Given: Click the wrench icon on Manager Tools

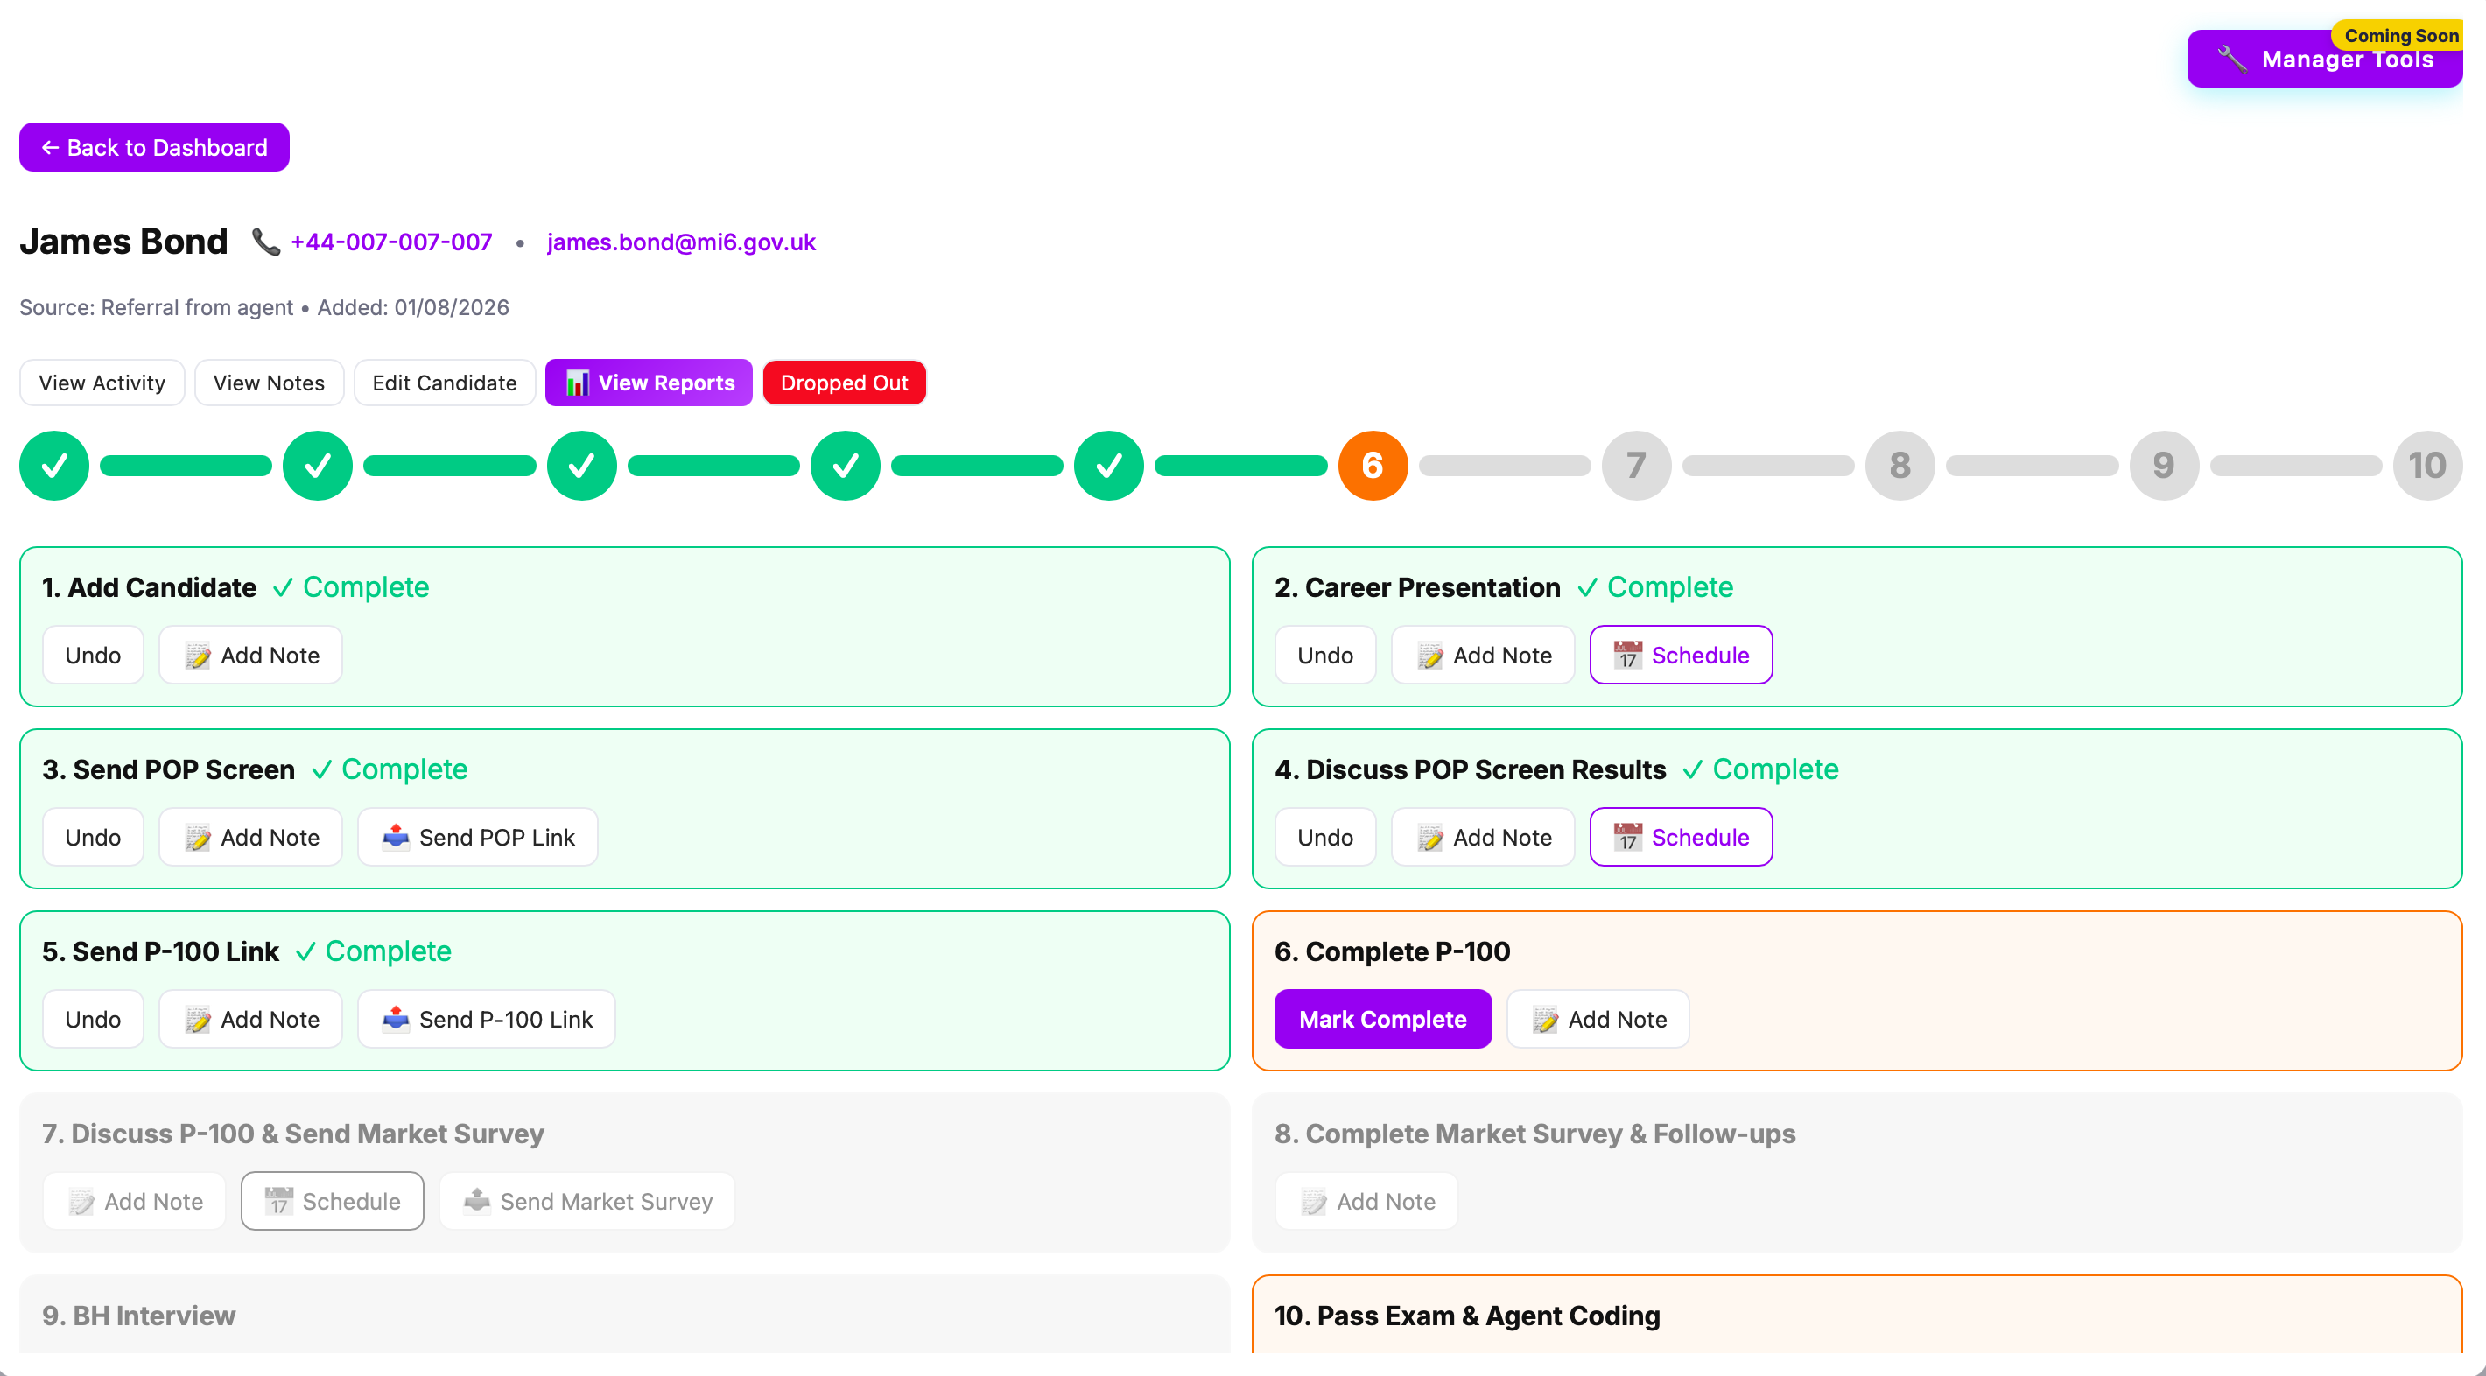Looking at the screenshot, I should 2232,59.
